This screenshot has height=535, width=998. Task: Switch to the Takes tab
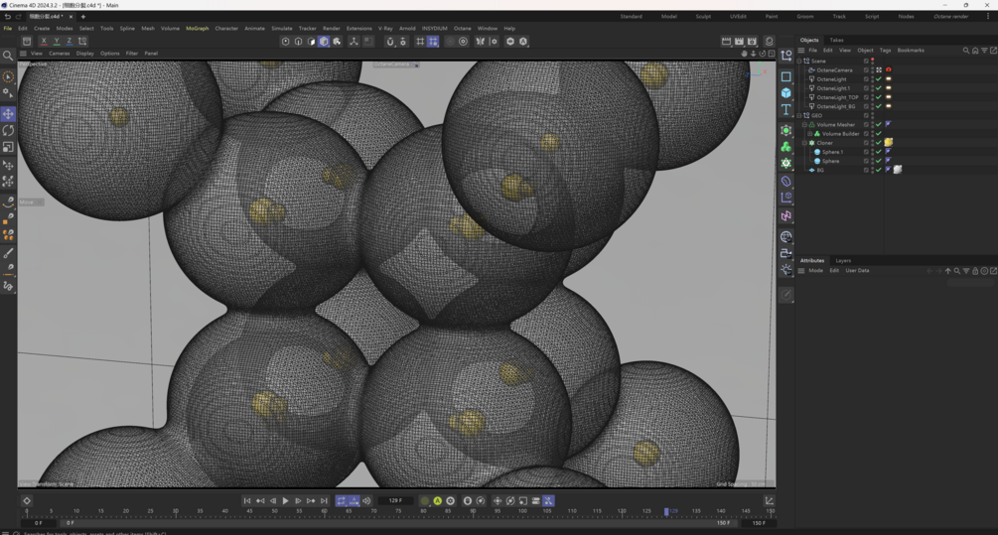(x=836, y=40)
